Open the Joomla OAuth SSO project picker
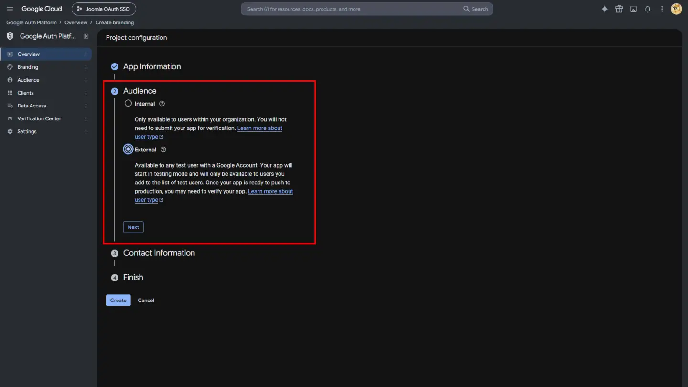The width and height of the screenshot is (688, 387). click(x=104, y=9)
